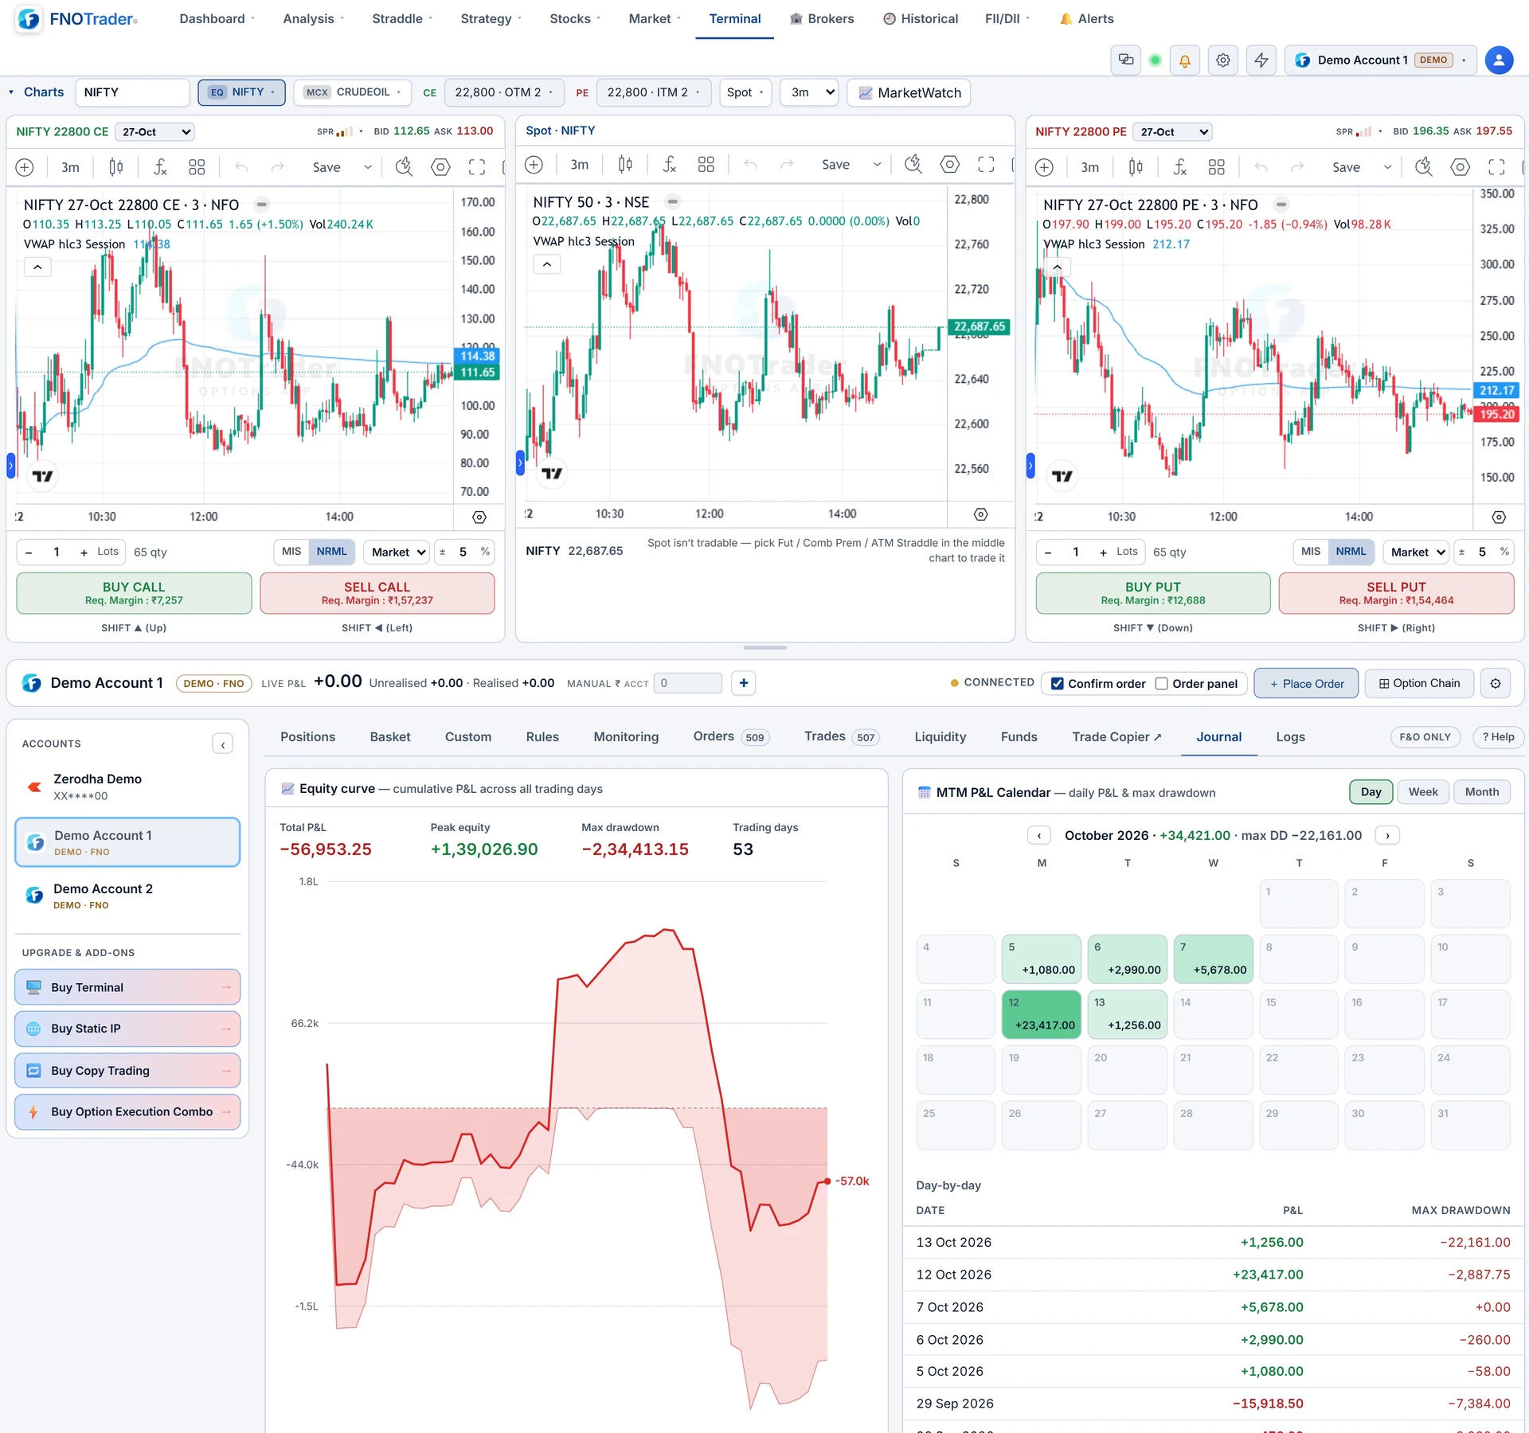Open Market order type dropdown in PE panel
1529x1433 pixels.
tap(1416, 552)
